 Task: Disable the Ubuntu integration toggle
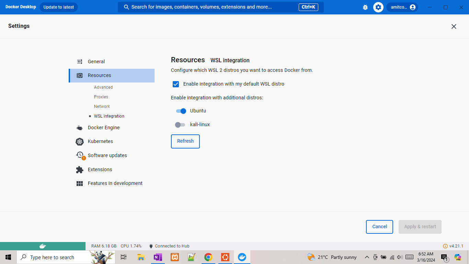tap(181, 111)
